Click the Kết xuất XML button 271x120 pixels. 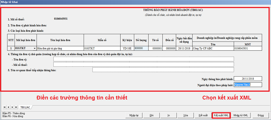(221, 115)
